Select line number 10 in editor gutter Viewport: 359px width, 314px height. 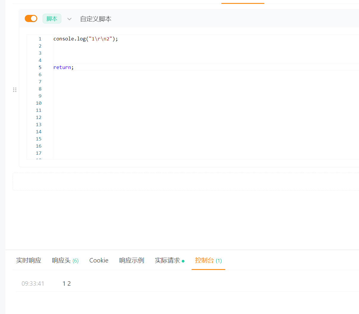coord(39,103)
